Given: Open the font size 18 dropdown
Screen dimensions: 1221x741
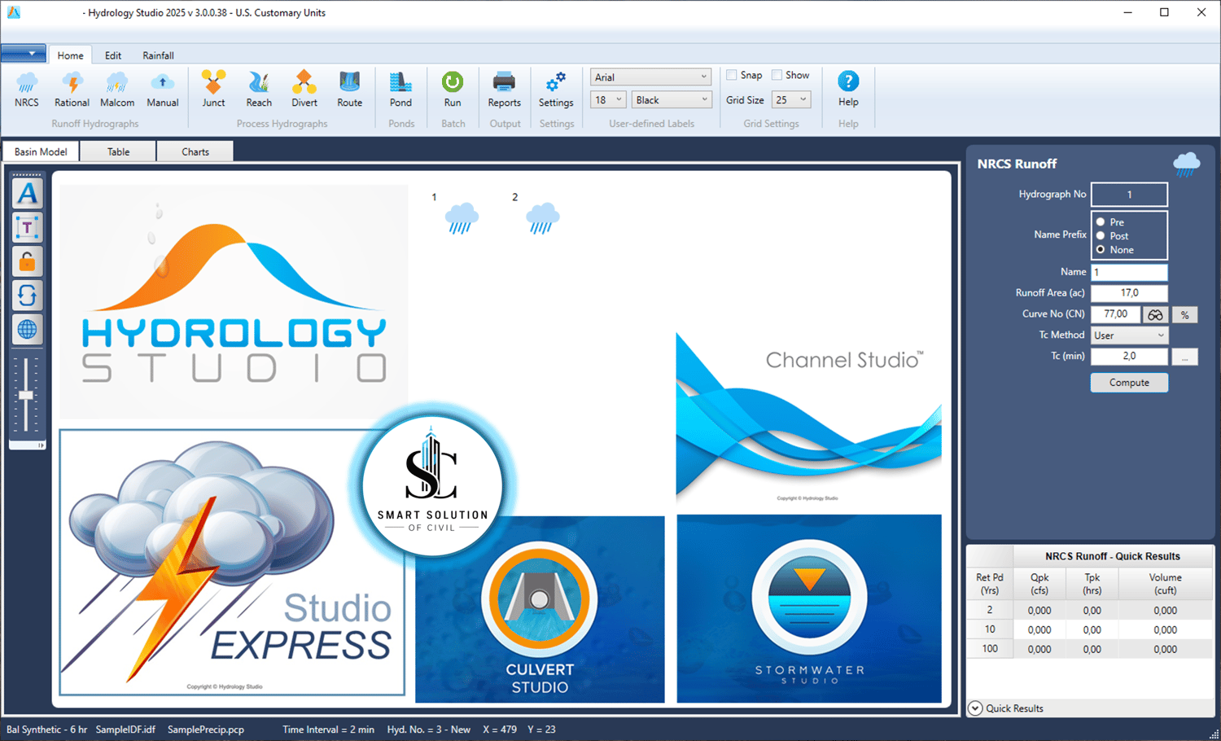Looking at the screenshot, I should tap(608, 100).
